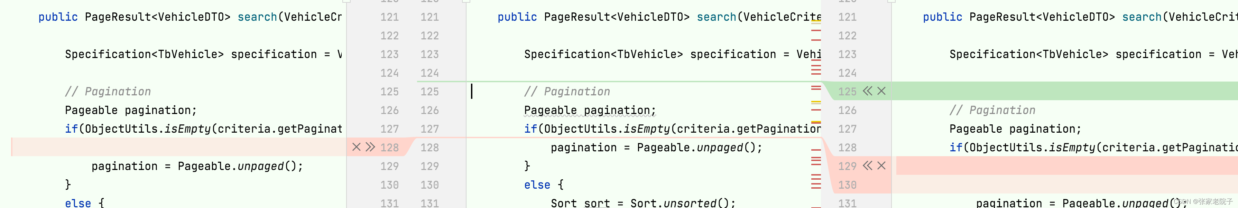Accept the left change using the double-right arrows

[370, 147]
